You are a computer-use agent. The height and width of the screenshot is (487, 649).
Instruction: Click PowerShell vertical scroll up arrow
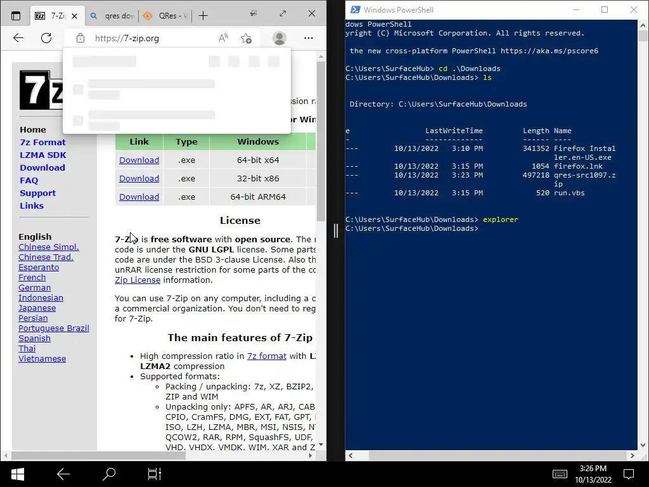click(643, 25)
